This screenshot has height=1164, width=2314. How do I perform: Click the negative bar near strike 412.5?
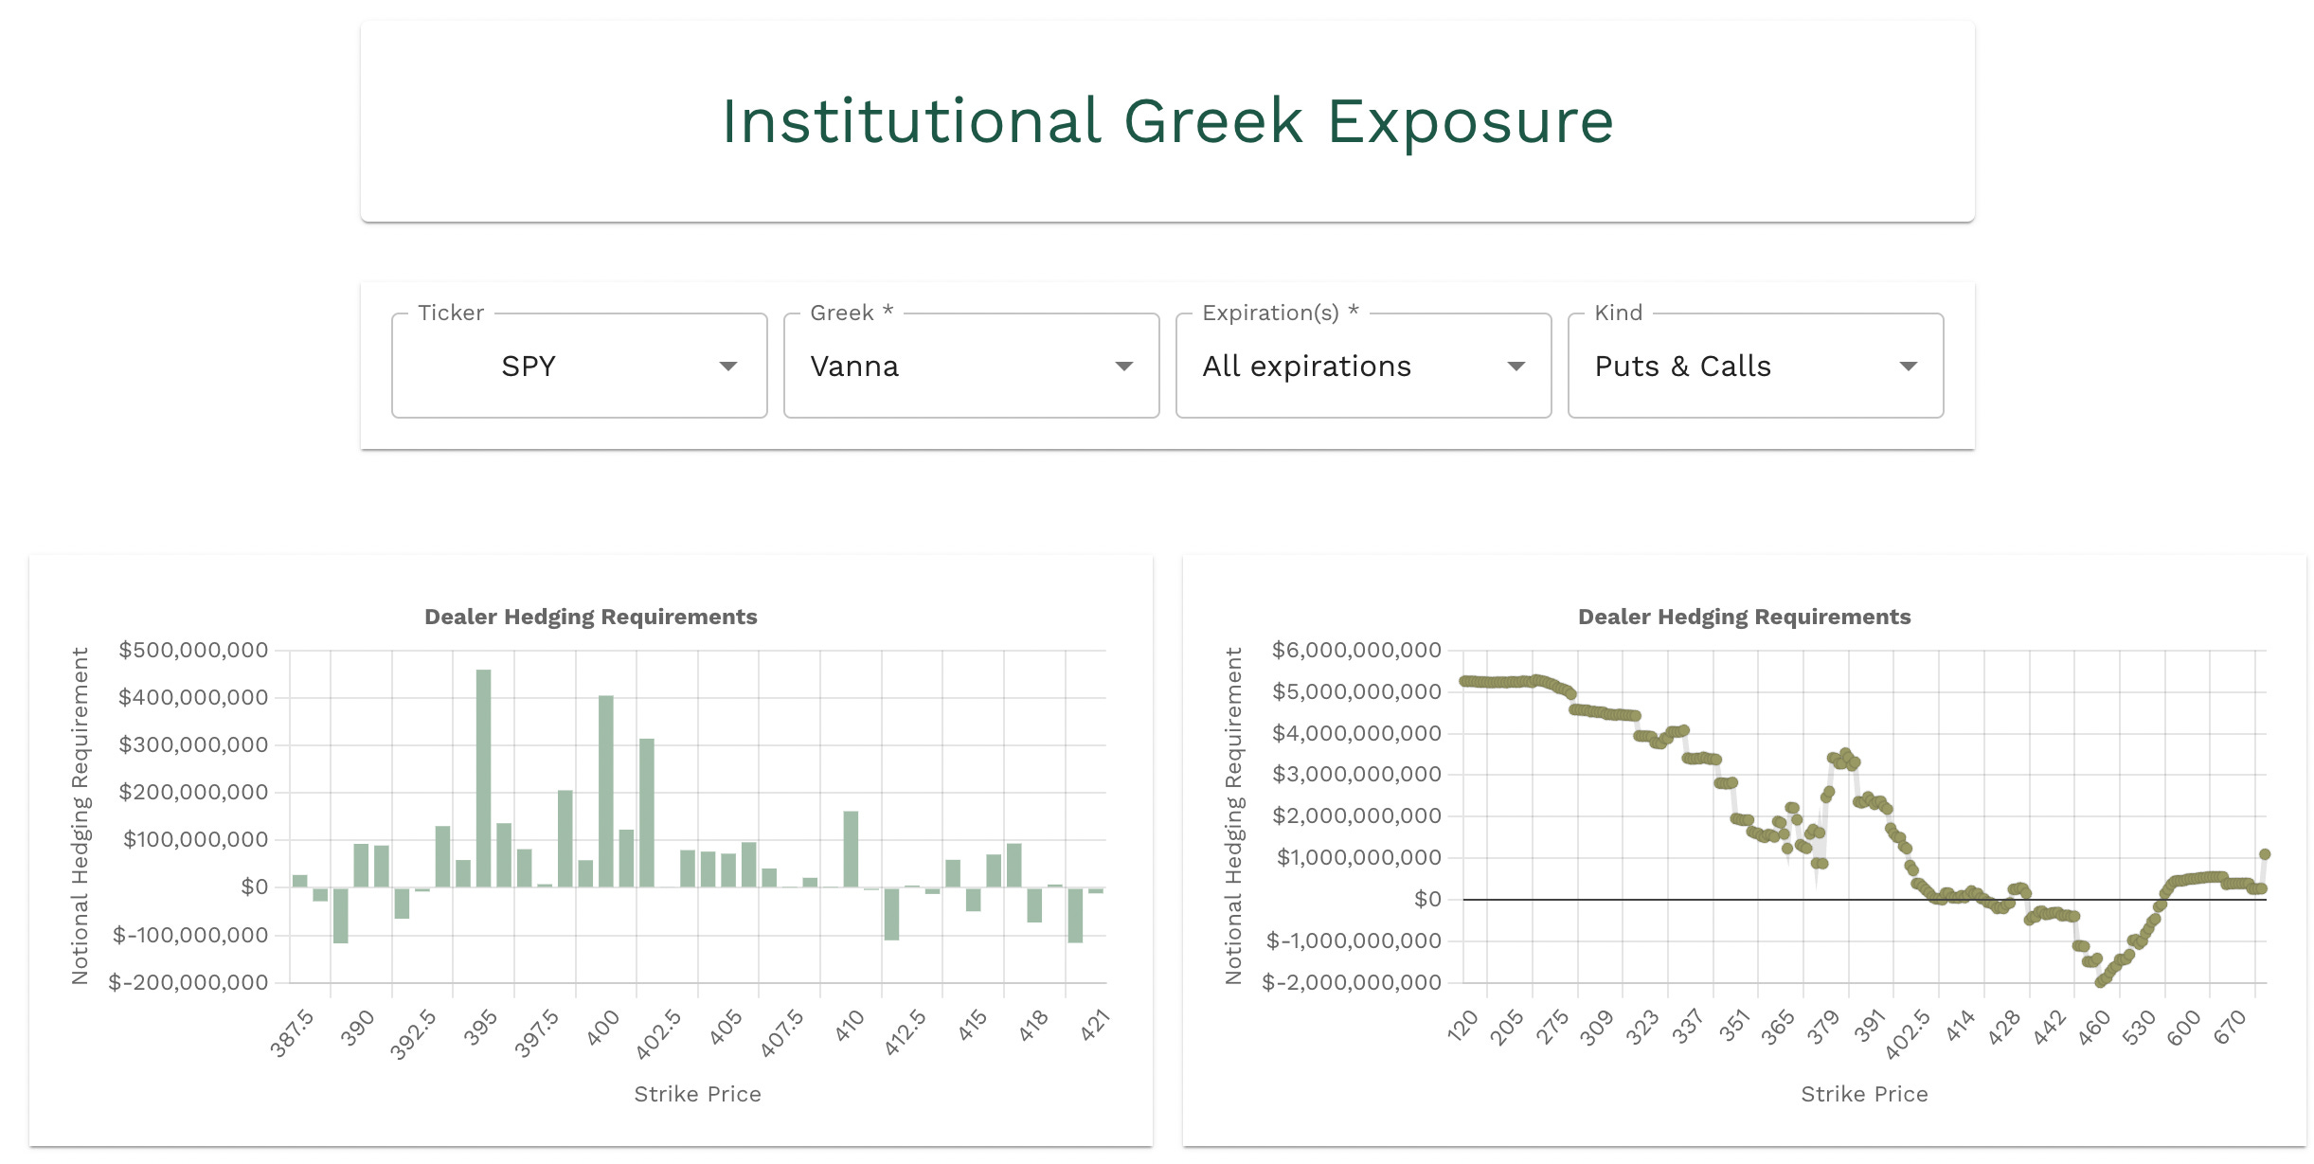(x=891, y=913)
